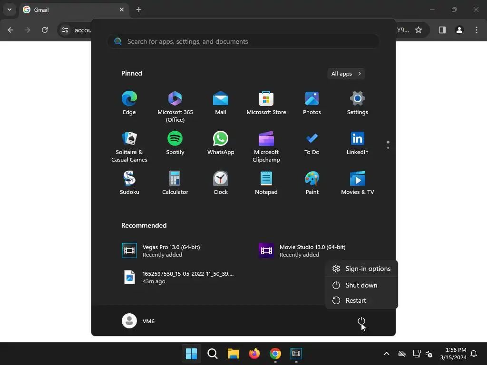The height and width of the screenshot is (365, 487).
Task: Go back in Chrome
Action: (x=10, y=30)
